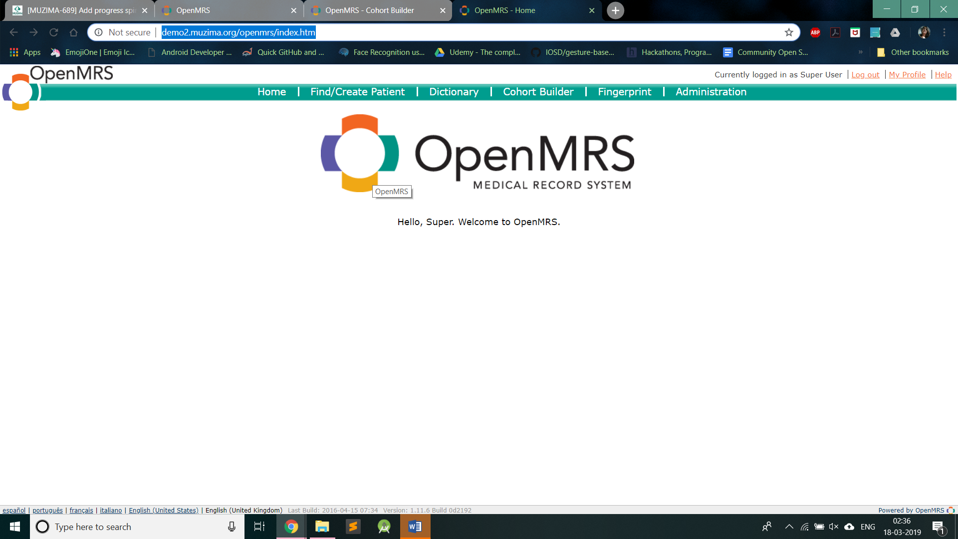
Task: Open the Dictionary menu item
Action: (x=454, y=92)
